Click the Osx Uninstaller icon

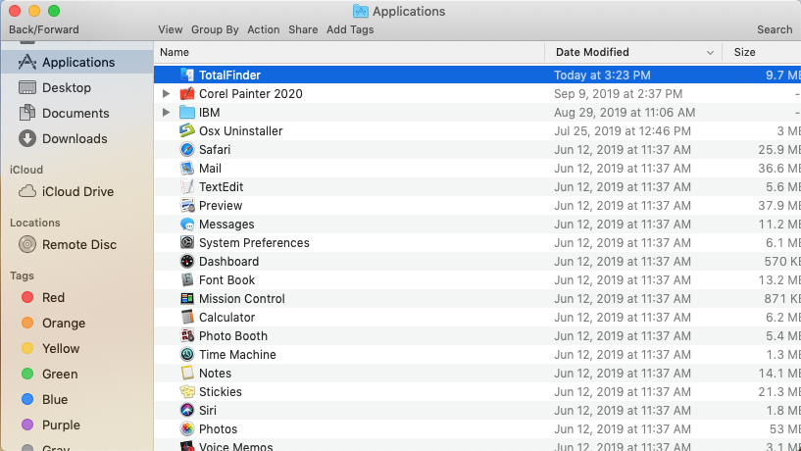click(187, 131)
